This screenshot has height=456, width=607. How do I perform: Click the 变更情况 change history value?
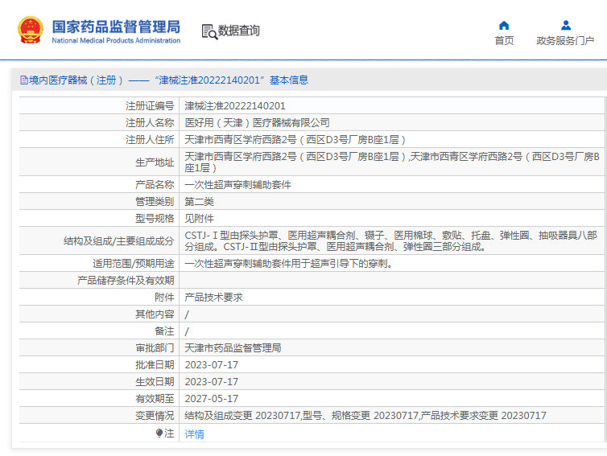coord(365,416)
